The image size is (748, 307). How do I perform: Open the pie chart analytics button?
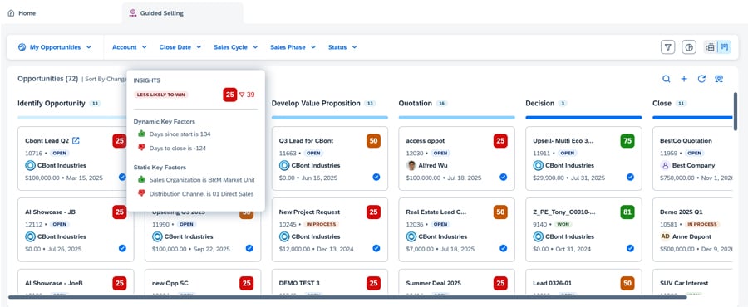[x=689, y=47]
